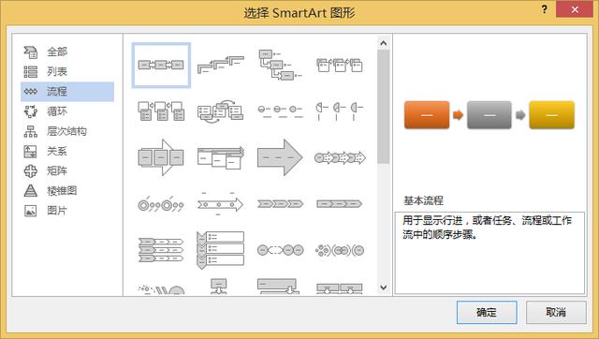Open the 矩阵 (Matrix) category
Viewport: 599px width, 339px height.
tap(67, 170)
